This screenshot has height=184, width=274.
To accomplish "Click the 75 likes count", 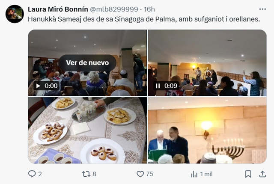I will [x=150, y=174].
